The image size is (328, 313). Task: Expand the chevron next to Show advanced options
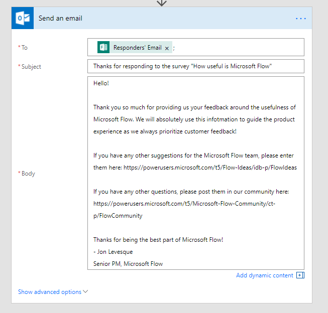point(85,291)
